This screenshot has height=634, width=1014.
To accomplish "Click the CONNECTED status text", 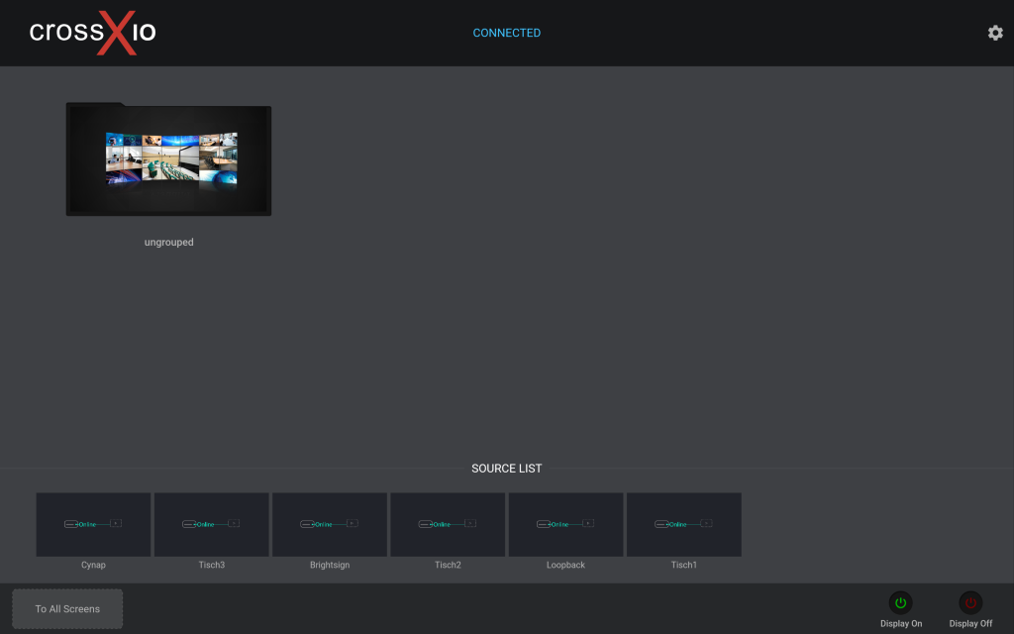I will point(506,33).
